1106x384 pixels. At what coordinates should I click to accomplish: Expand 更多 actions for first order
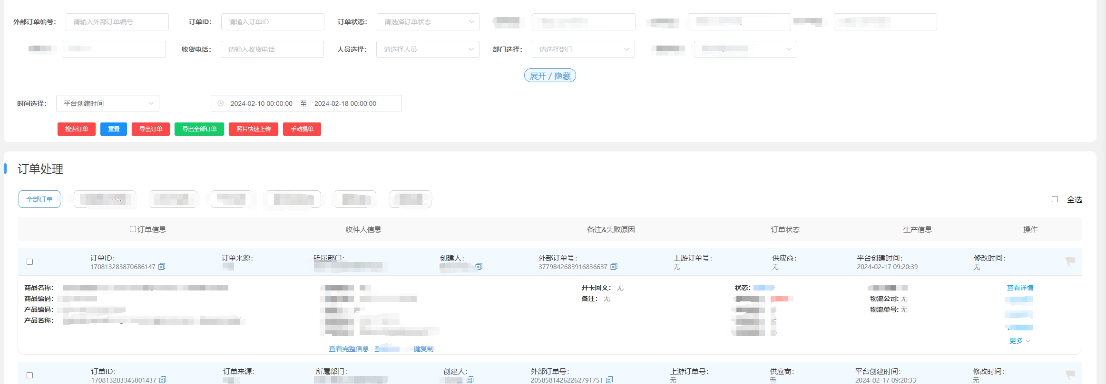click(1019, 341)
